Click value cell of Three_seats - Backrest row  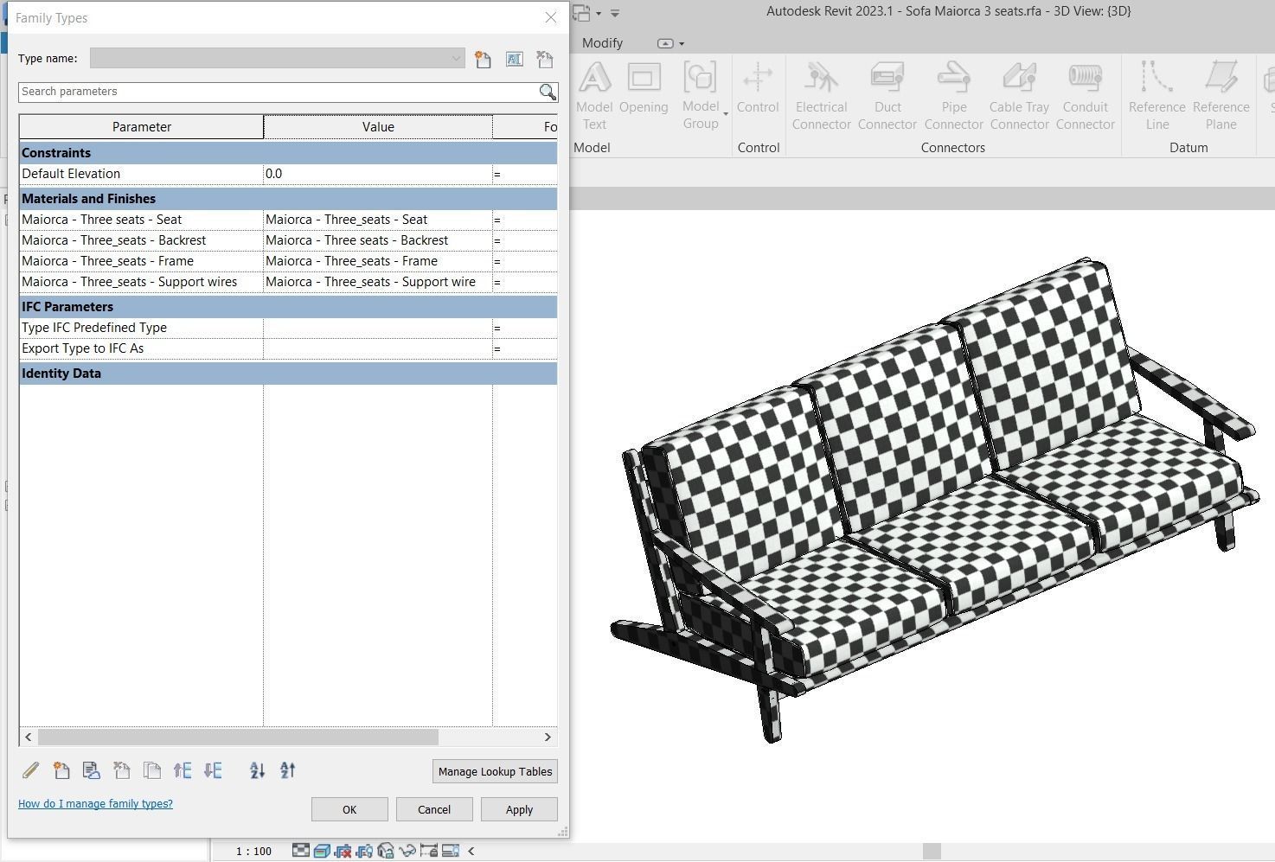[378, 240]
